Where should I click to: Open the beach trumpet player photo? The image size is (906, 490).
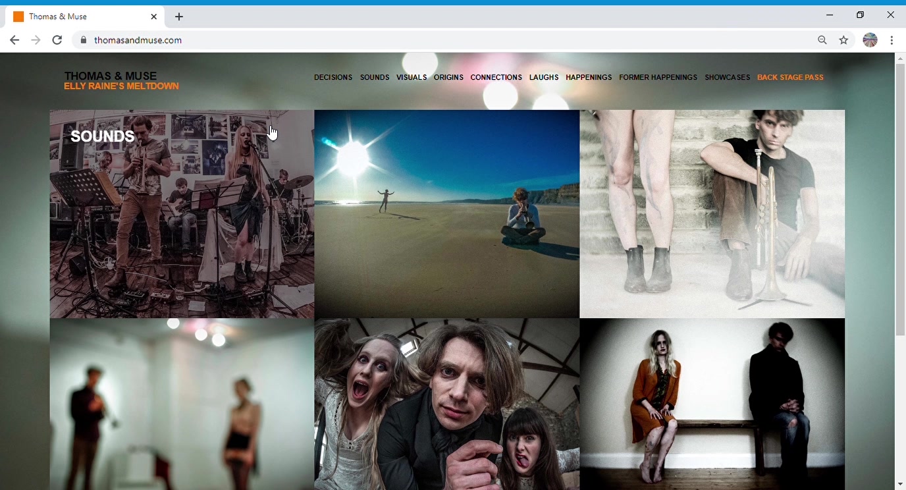click(446, 214)
